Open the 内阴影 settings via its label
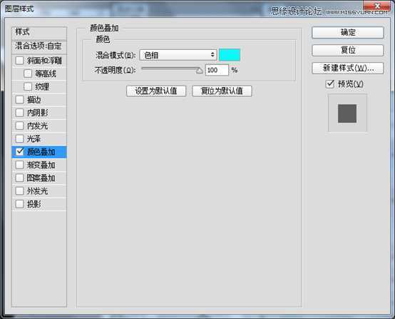The width and height of the screenshot is (395, 319). tap(38, 113)
